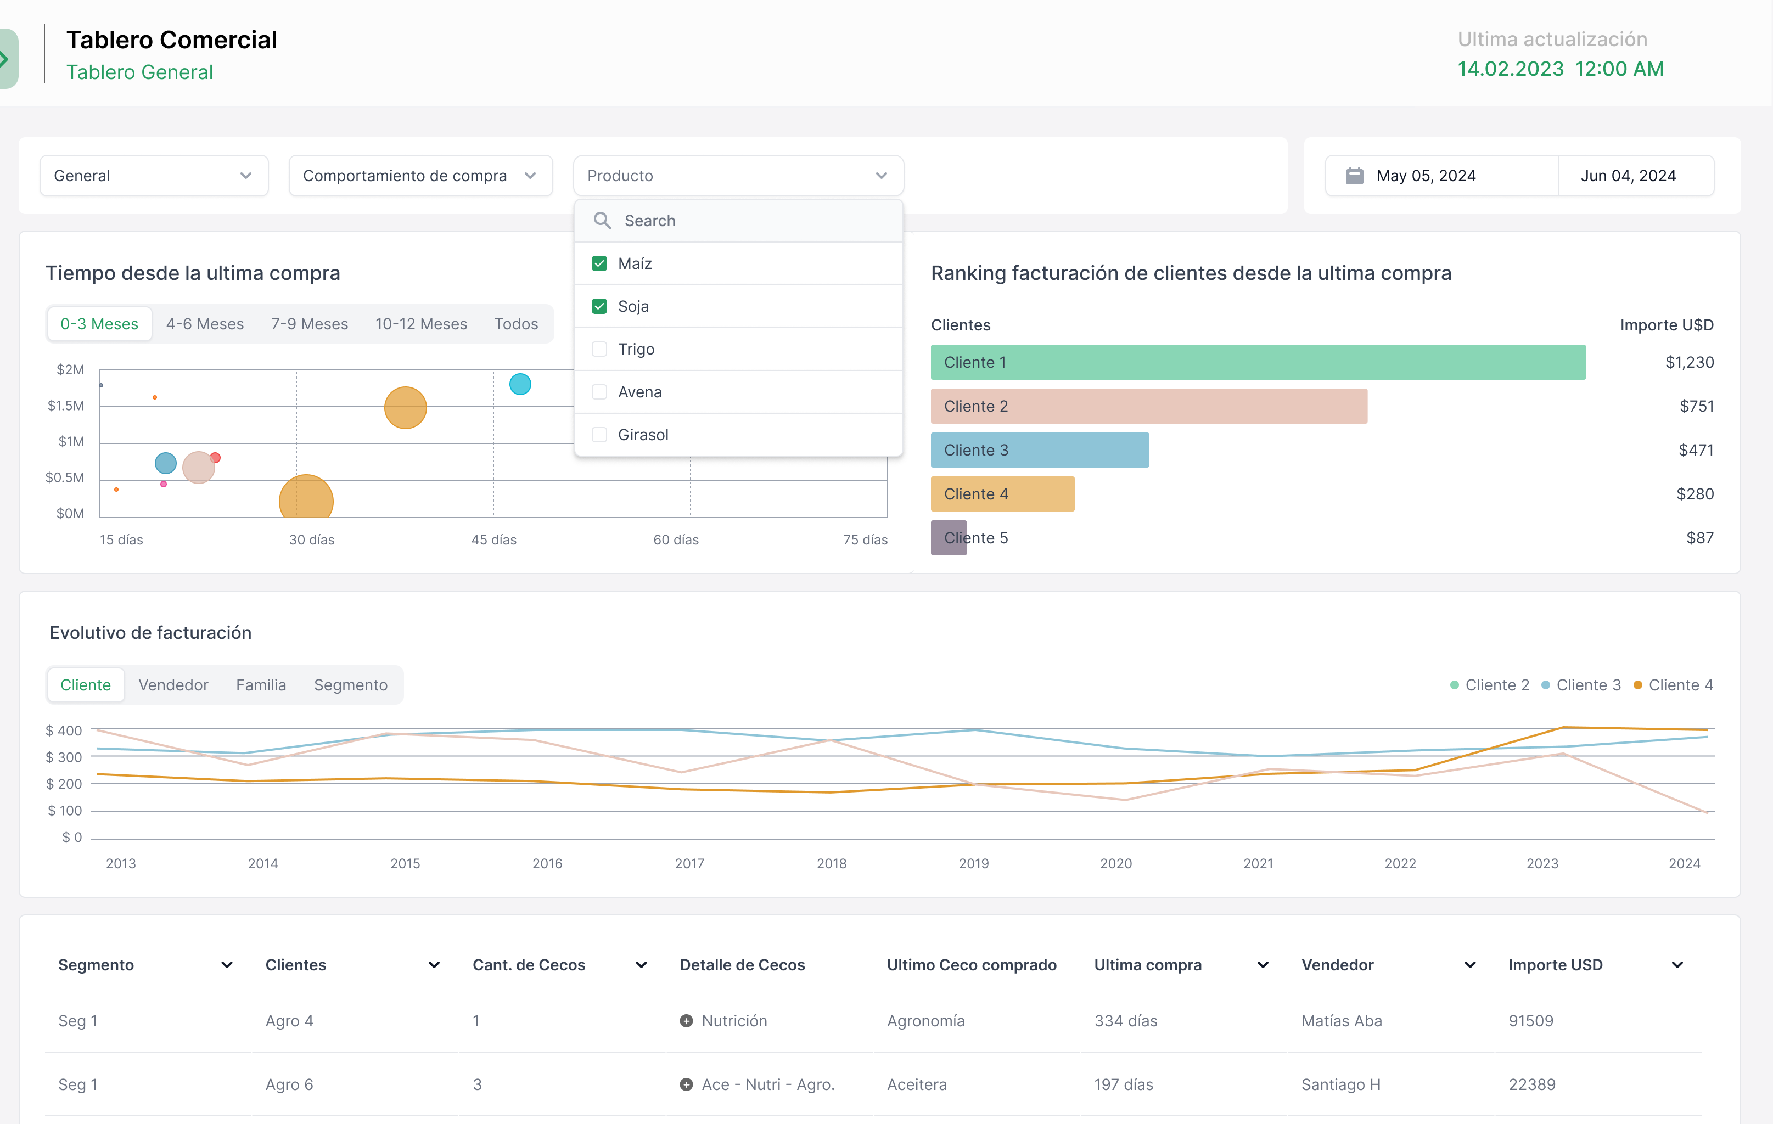This screenshot has width=1773, height=1124.
Task: Sort by Vendedor column chevron
Action: (1469, 965)
